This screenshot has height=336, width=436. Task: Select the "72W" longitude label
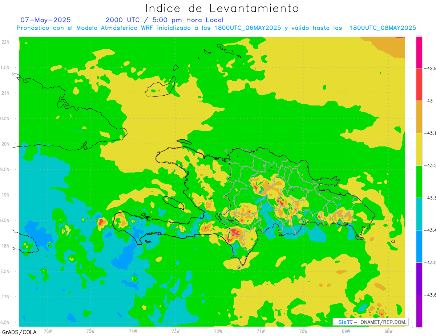pos(218,331)
